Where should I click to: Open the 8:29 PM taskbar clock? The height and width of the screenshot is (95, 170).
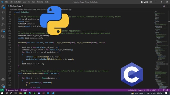[x=159, y=93]
